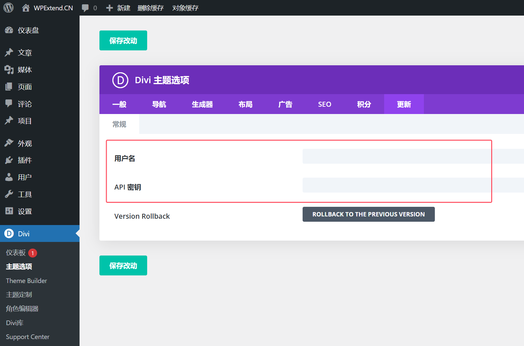Screen dimensions: 524x346
Task: Click the 用户 person icon
Action: pyautogui.click(x=9, y=177)
